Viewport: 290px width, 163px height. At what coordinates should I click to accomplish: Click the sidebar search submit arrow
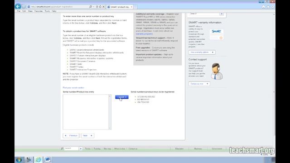[222, 14]
